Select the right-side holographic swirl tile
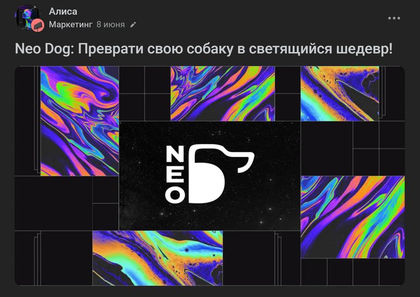The image size is (420, 297). pyautogui.click(x=352, y=217)
